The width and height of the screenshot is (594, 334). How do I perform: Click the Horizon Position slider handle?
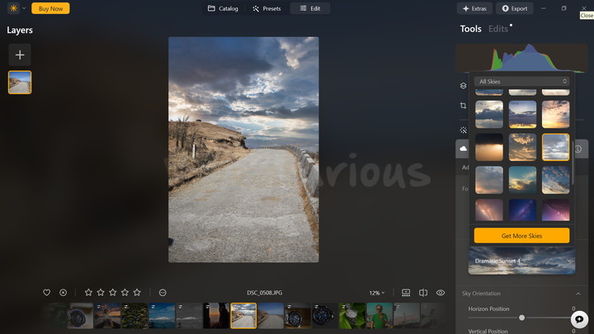(521, 318)
